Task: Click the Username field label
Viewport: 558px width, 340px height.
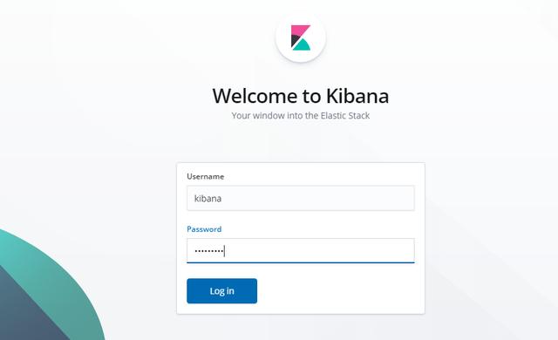Action: [206, 176]
